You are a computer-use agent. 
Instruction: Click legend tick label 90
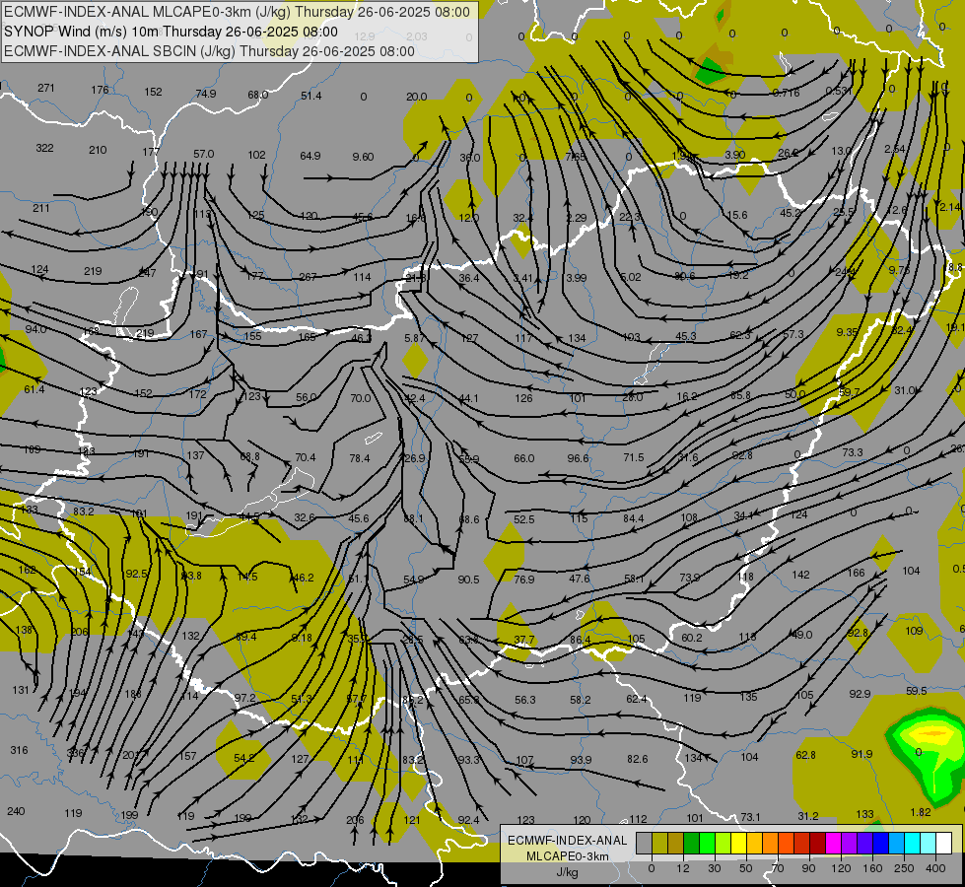(808, 868)
